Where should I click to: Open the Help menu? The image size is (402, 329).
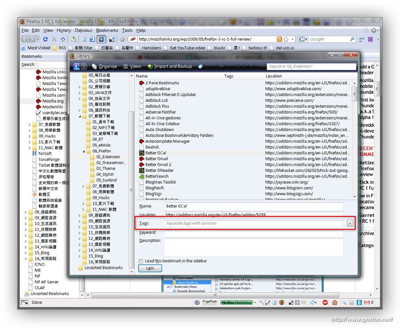click(141, 30)
